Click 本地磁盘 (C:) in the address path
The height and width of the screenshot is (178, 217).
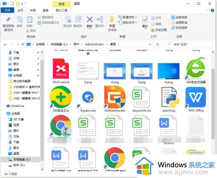point(59,44)
